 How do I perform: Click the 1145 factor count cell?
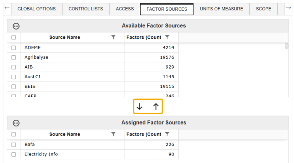pos(152,77)
